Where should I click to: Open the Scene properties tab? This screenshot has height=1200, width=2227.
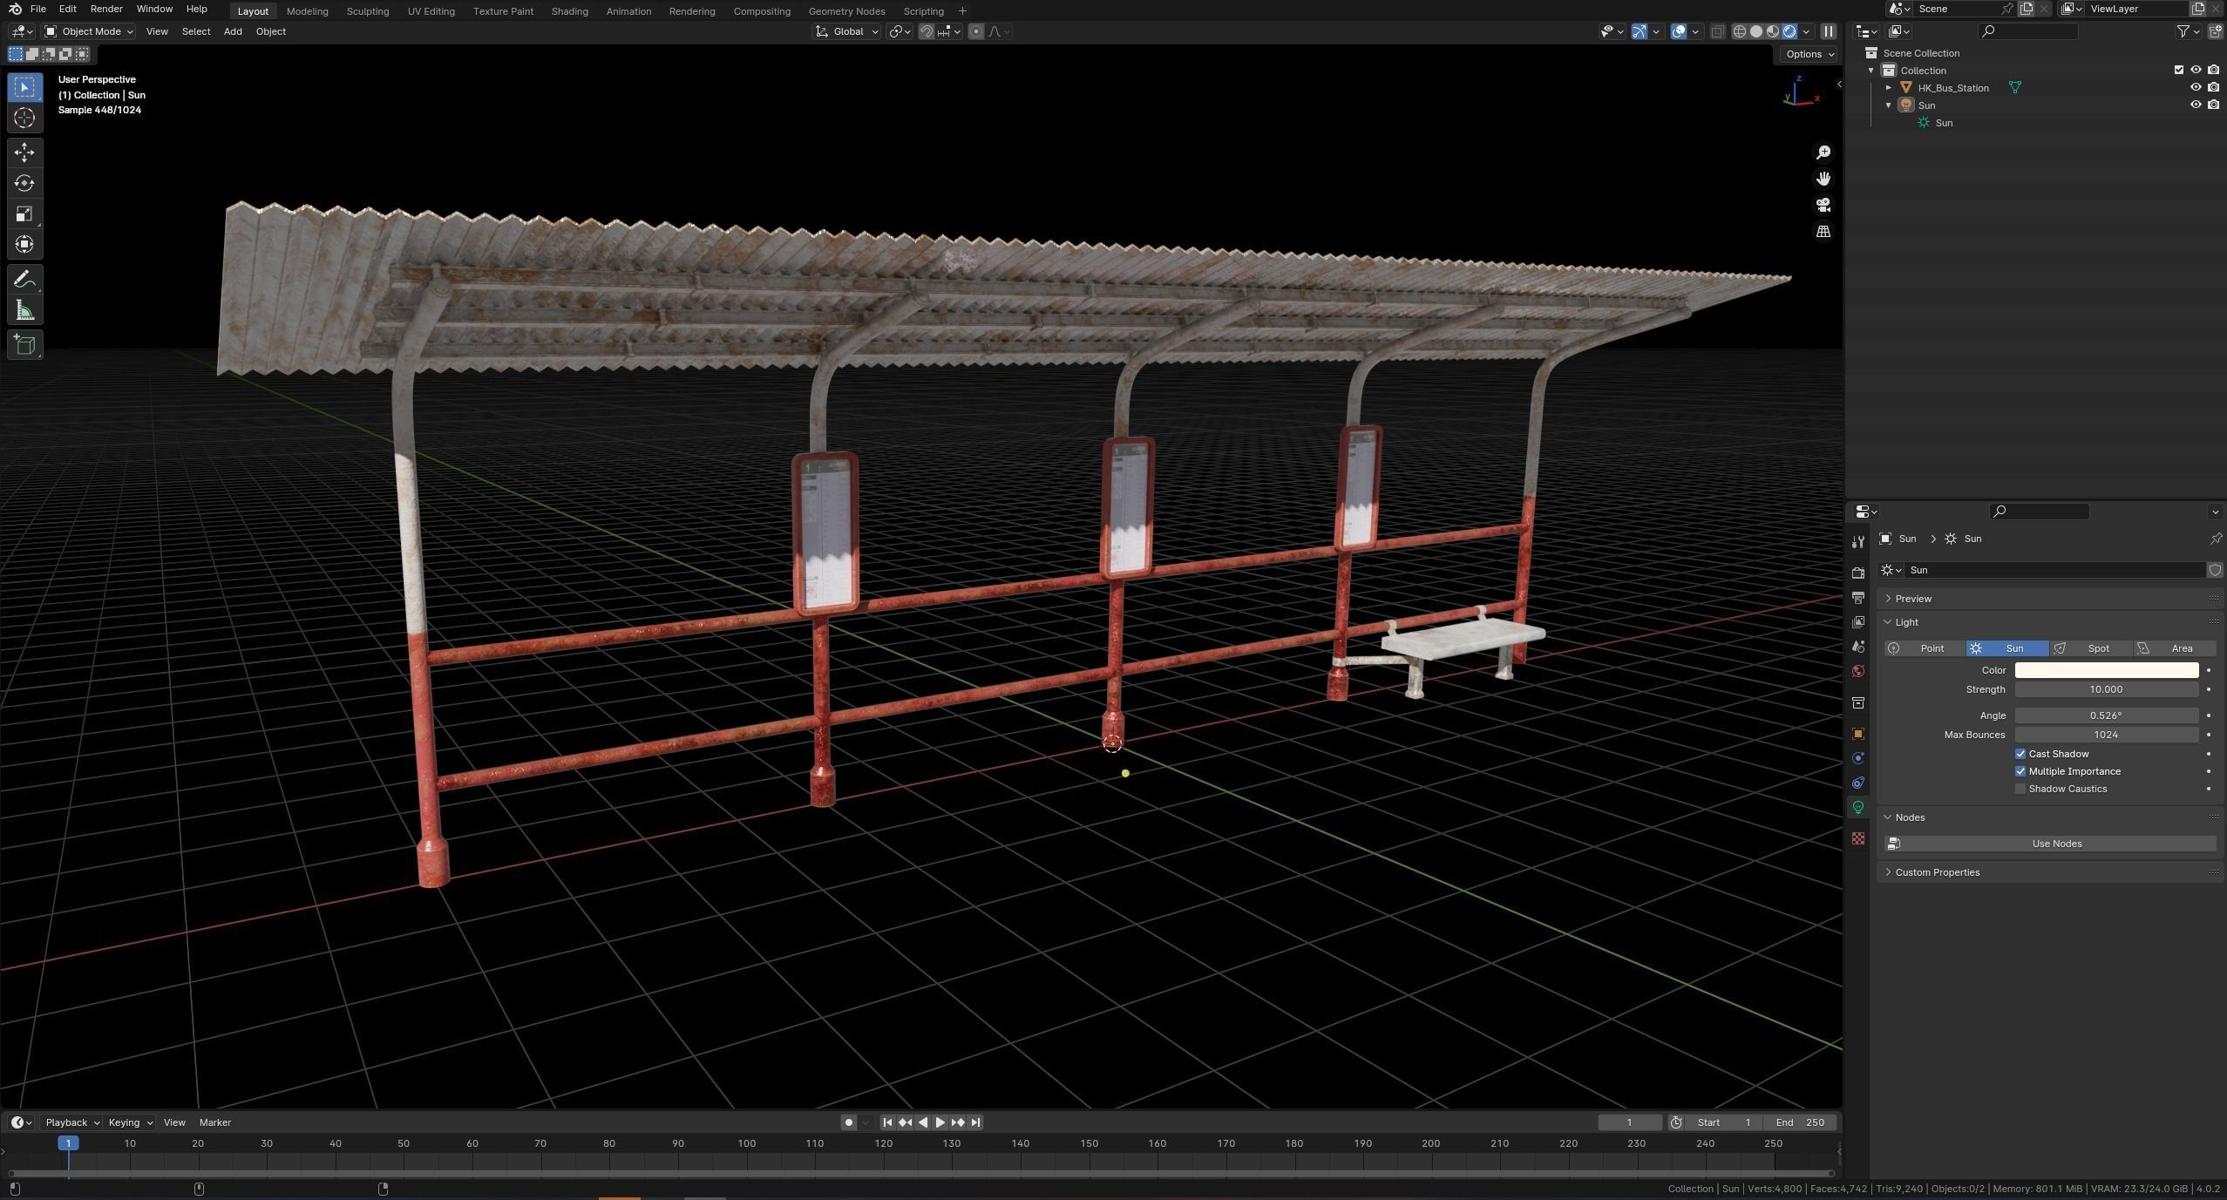coord(1858,647)
